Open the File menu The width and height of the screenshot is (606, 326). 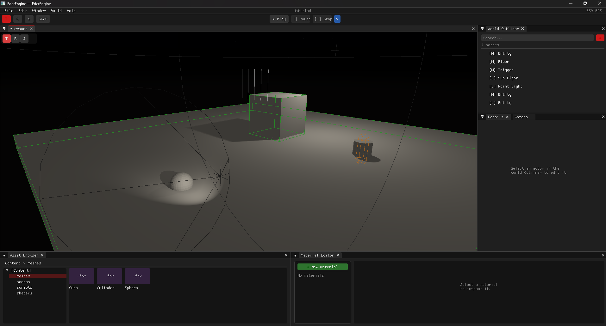(x=9, y=11)
